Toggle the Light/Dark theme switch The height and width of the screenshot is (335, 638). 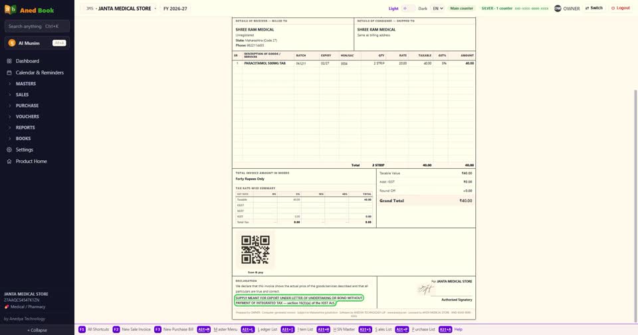point(408,8)
